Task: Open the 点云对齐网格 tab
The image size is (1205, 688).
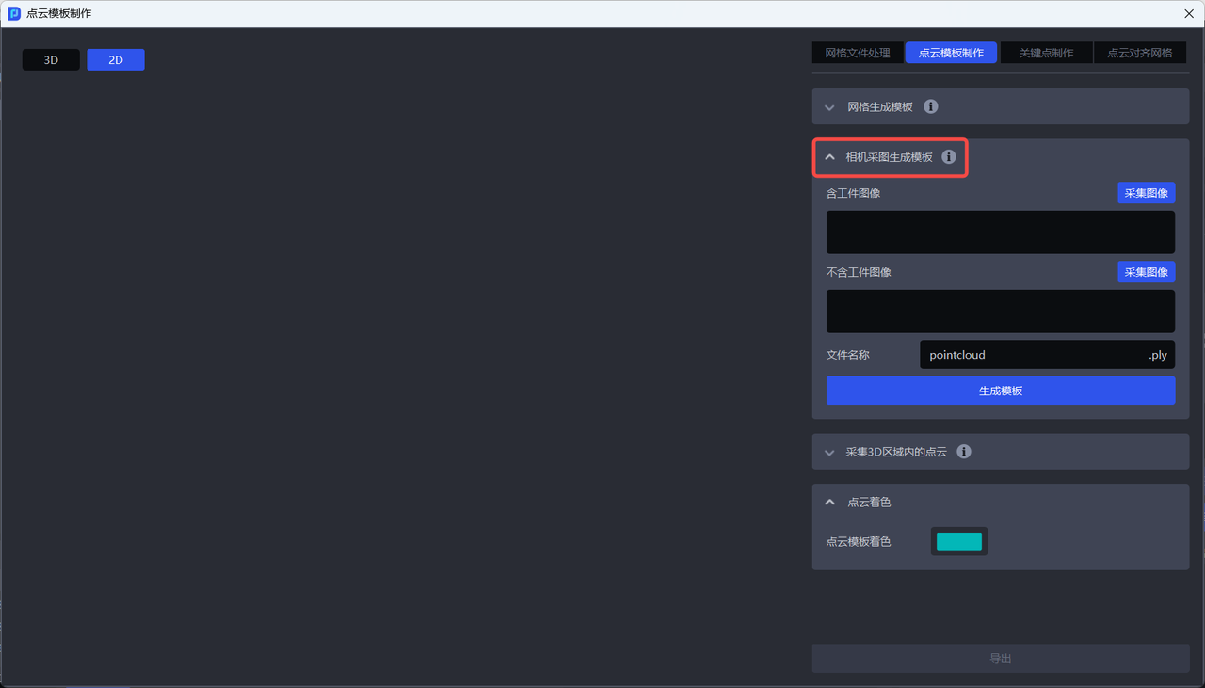Action: tap(1140, 53)
